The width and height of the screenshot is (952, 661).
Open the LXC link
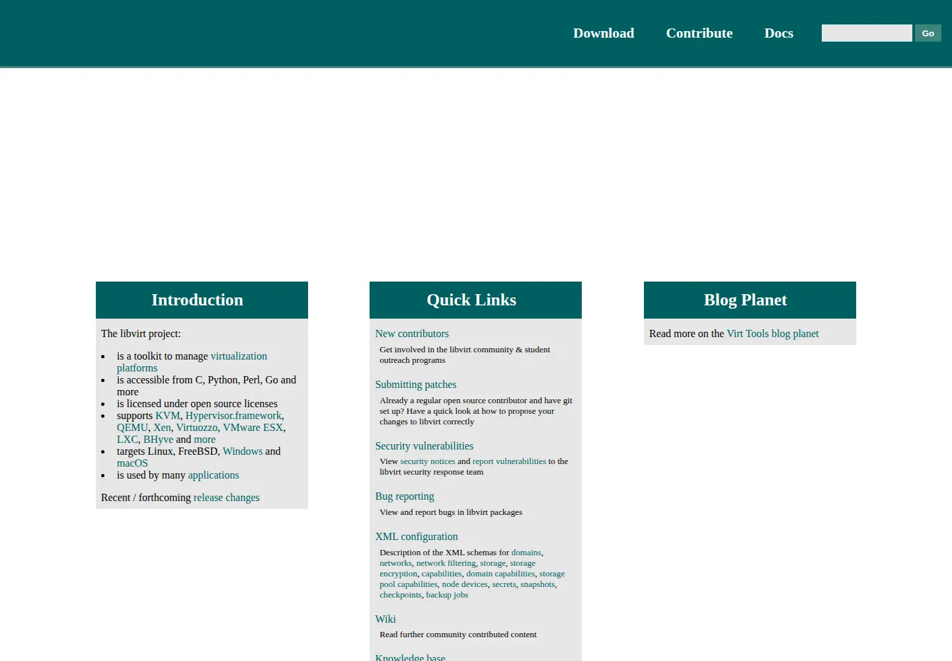click(x=128, y=440)
